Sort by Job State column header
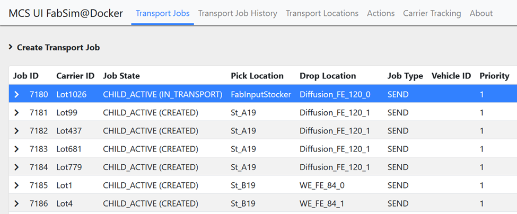Image resolution: width=517 pixels, height=214 pixels. point(121,76)
